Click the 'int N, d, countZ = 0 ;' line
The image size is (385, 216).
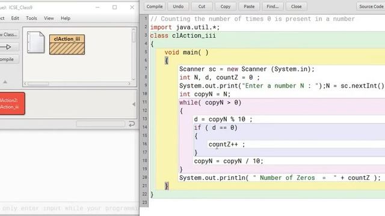(x=220, y=77)
